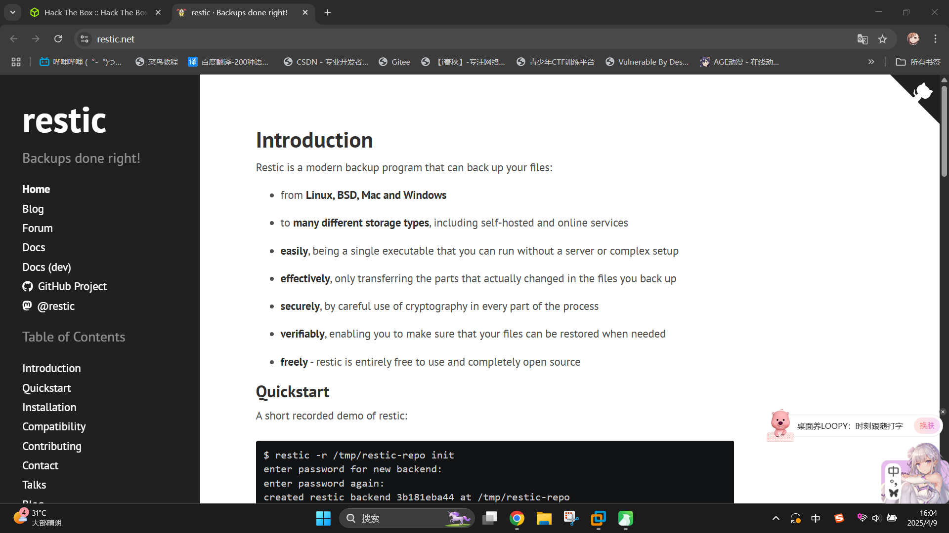Open the 青少年CTF训练平台 bookmark
Image resolution: width=949 pixels, height=533 pixels.
click(556, 62)
